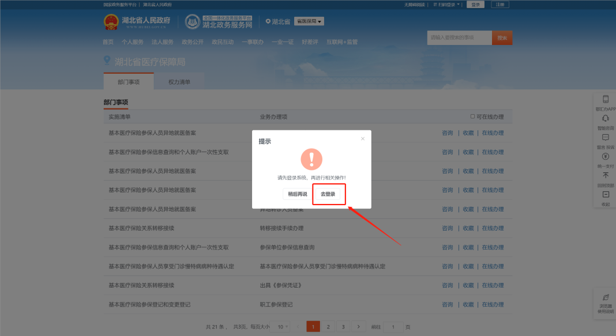This screenshot has width=616, height=336.
Task: Click the 去登录 button in the dialog
Action: tap(328, 194)
